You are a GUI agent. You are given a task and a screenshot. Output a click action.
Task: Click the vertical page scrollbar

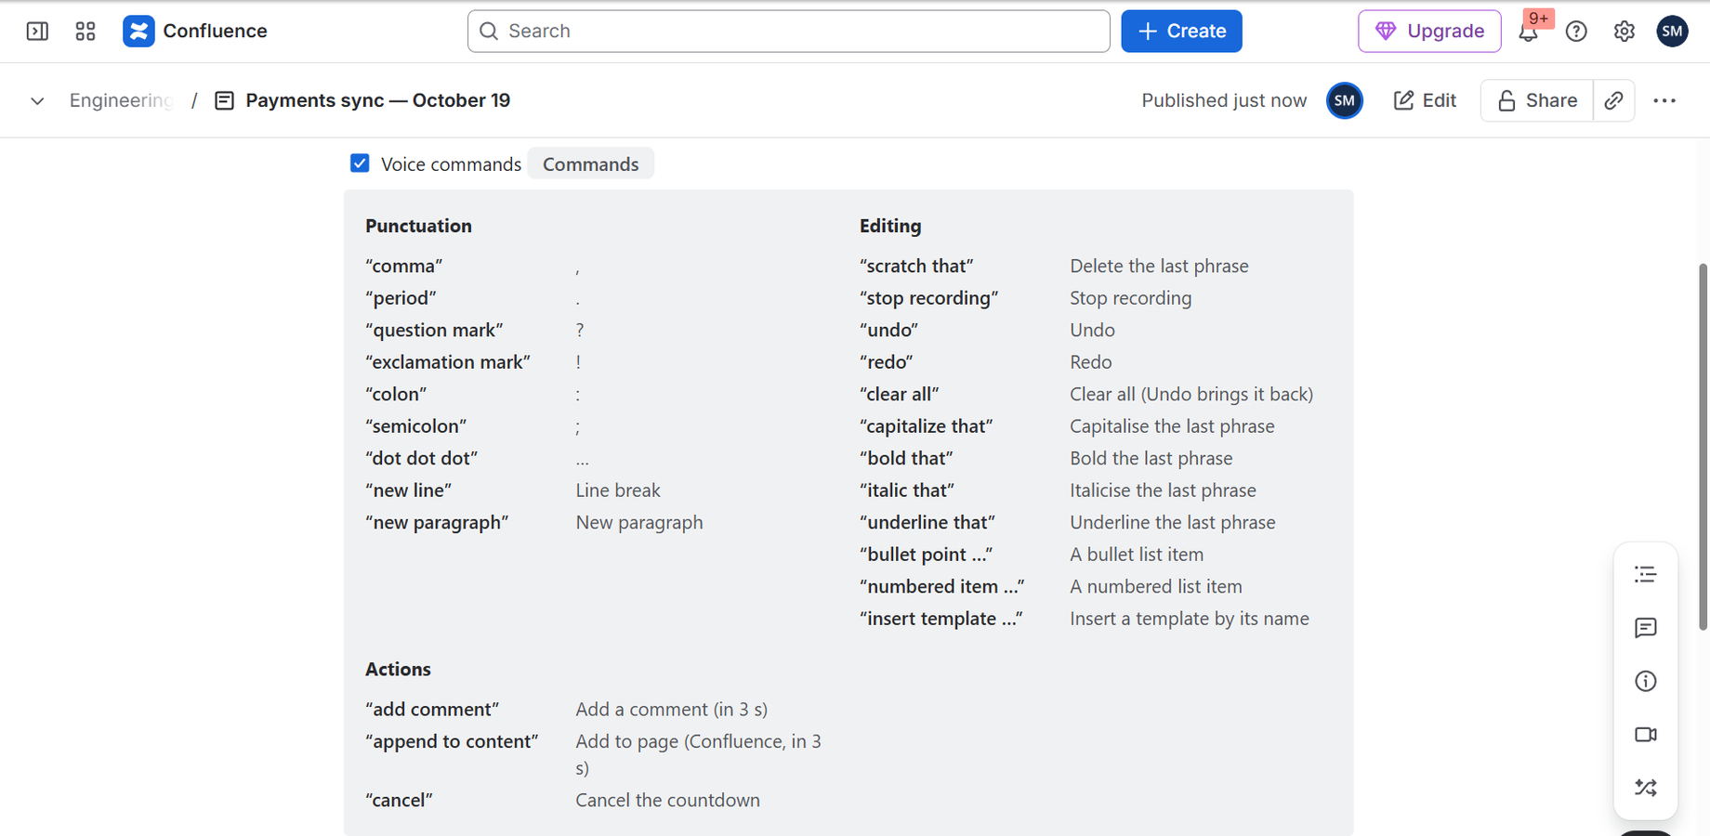(x=1703, y=446)
